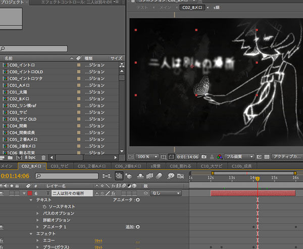Switch to the C10b_成長 timeline tab
Image resolution: width=303 pixels, height=249 pixels.
241,166
